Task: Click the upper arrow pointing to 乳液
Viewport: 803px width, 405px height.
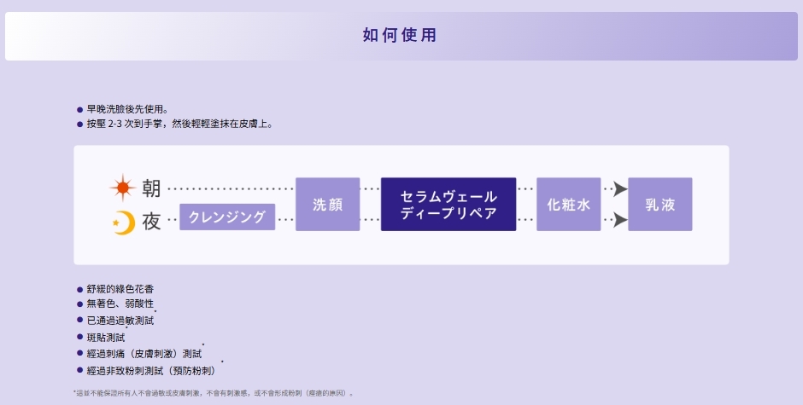Action: [620, 189]
